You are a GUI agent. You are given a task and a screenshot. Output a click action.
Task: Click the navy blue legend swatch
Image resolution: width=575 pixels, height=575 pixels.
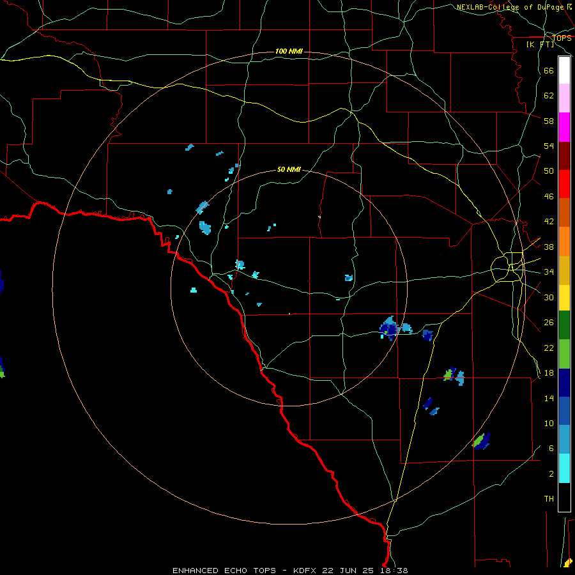coord(564,383)
